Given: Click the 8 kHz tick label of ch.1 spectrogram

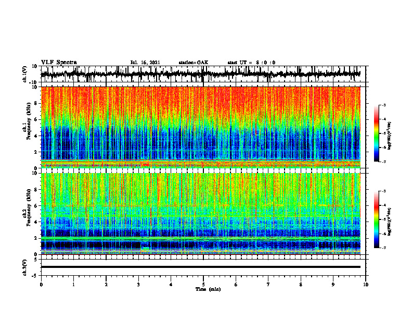Looking at the screenshot, I should [36, 103].
